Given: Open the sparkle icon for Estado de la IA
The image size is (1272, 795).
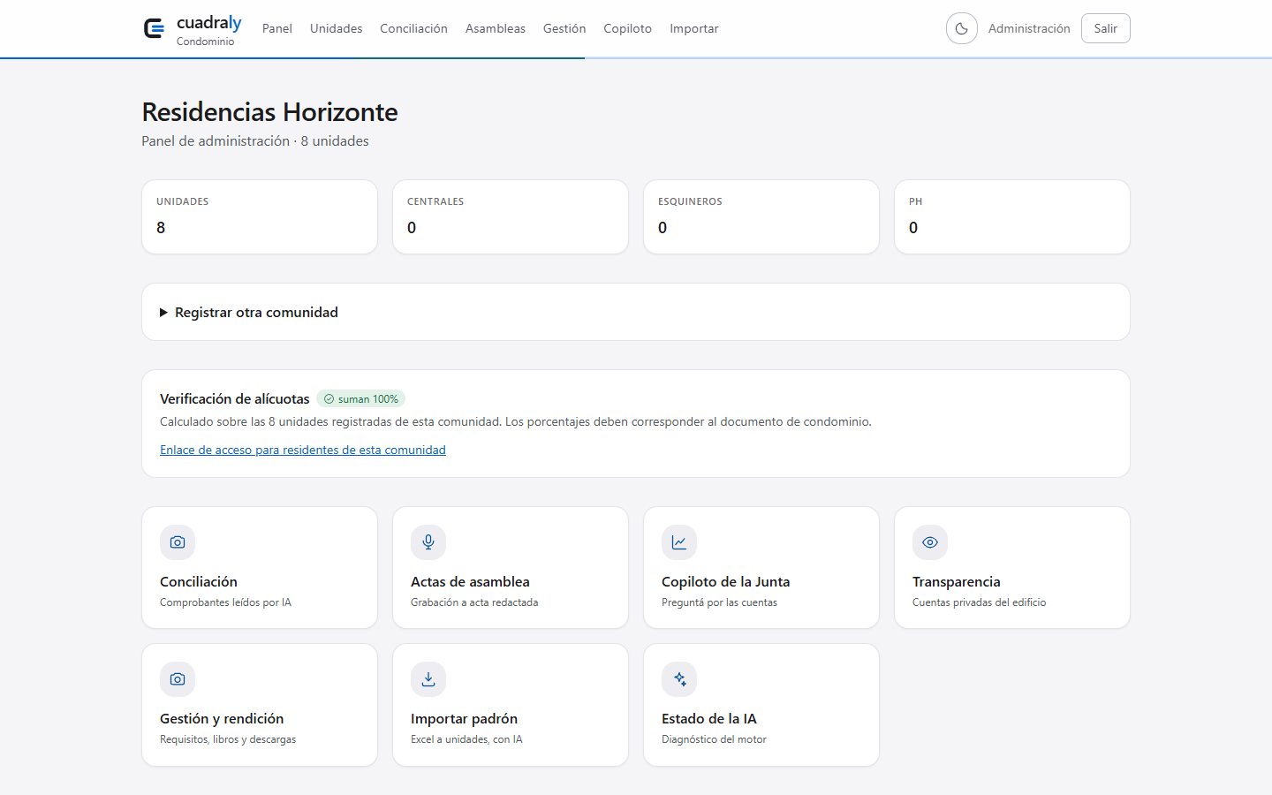Looking at the screenshot, I should click(679, 679).
